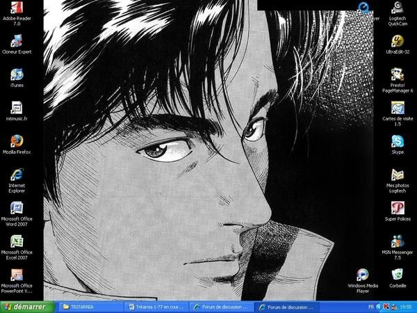Select the Internet Explorer desktop icon
This screenshot has height=313, width=417.
tap(17, 180)
